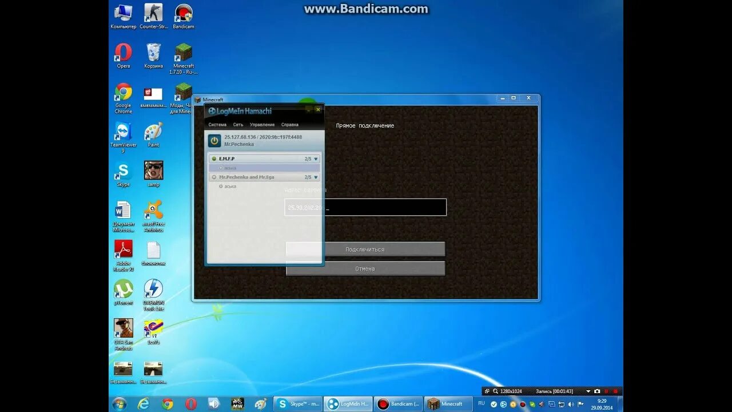732x412 pixels.
Task: Pause recording on the Bandicam bar
Action: click(x=607, y=391)
